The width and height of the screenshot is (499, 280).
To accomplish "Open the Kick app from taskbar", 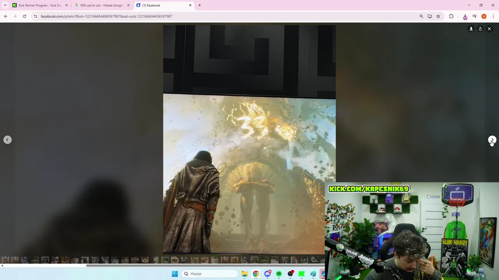I will pos(302,274).
